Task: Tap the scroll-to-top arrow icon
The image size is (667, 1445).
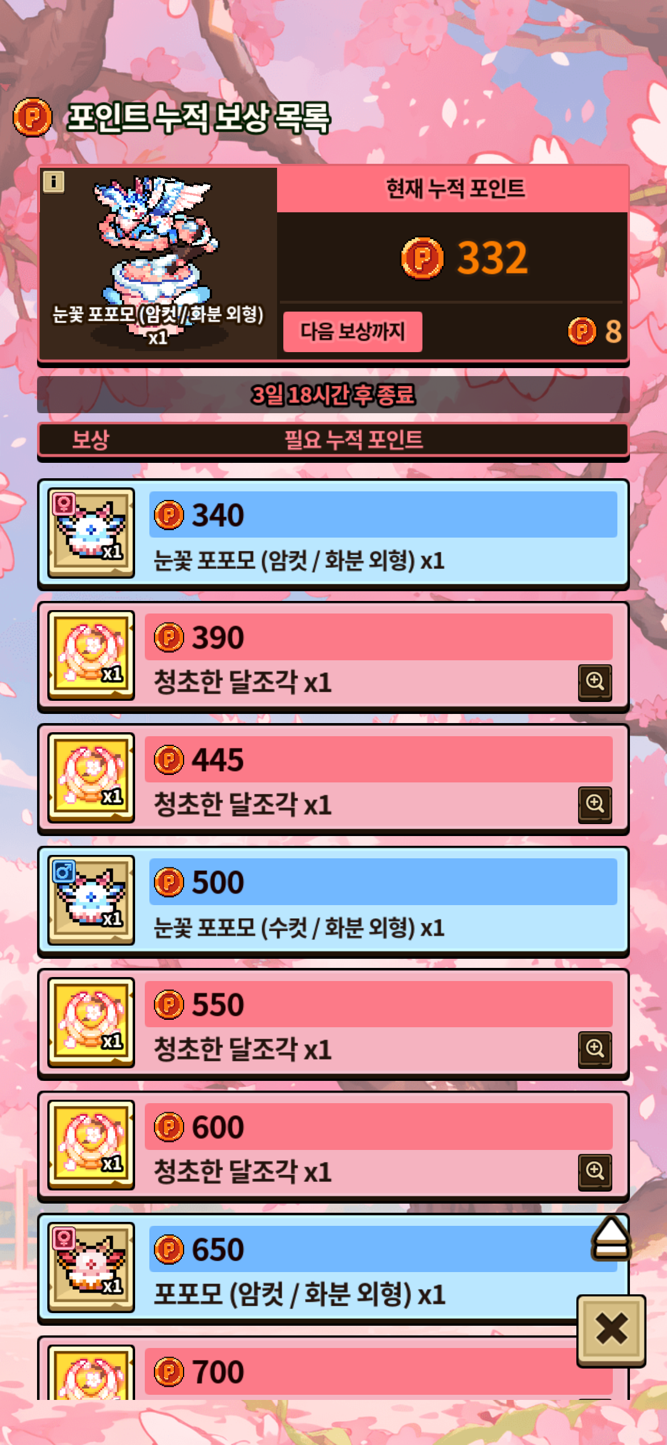Action: point(611,1238)
